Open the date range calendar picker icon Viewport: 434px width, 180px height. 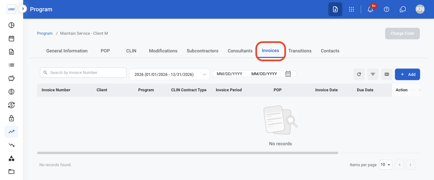tap(288, 74)
